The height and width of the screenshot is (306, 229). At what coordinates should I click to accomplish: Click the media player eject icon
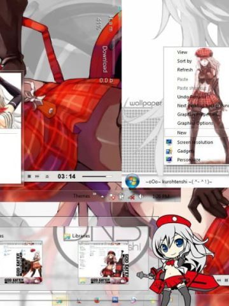coord(47,177)
